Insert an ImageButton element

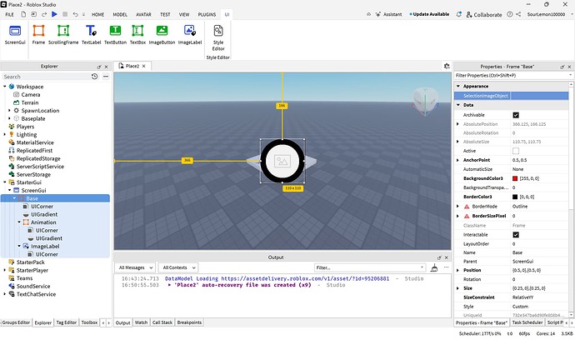pyautogui.click(x=162, y=35)
